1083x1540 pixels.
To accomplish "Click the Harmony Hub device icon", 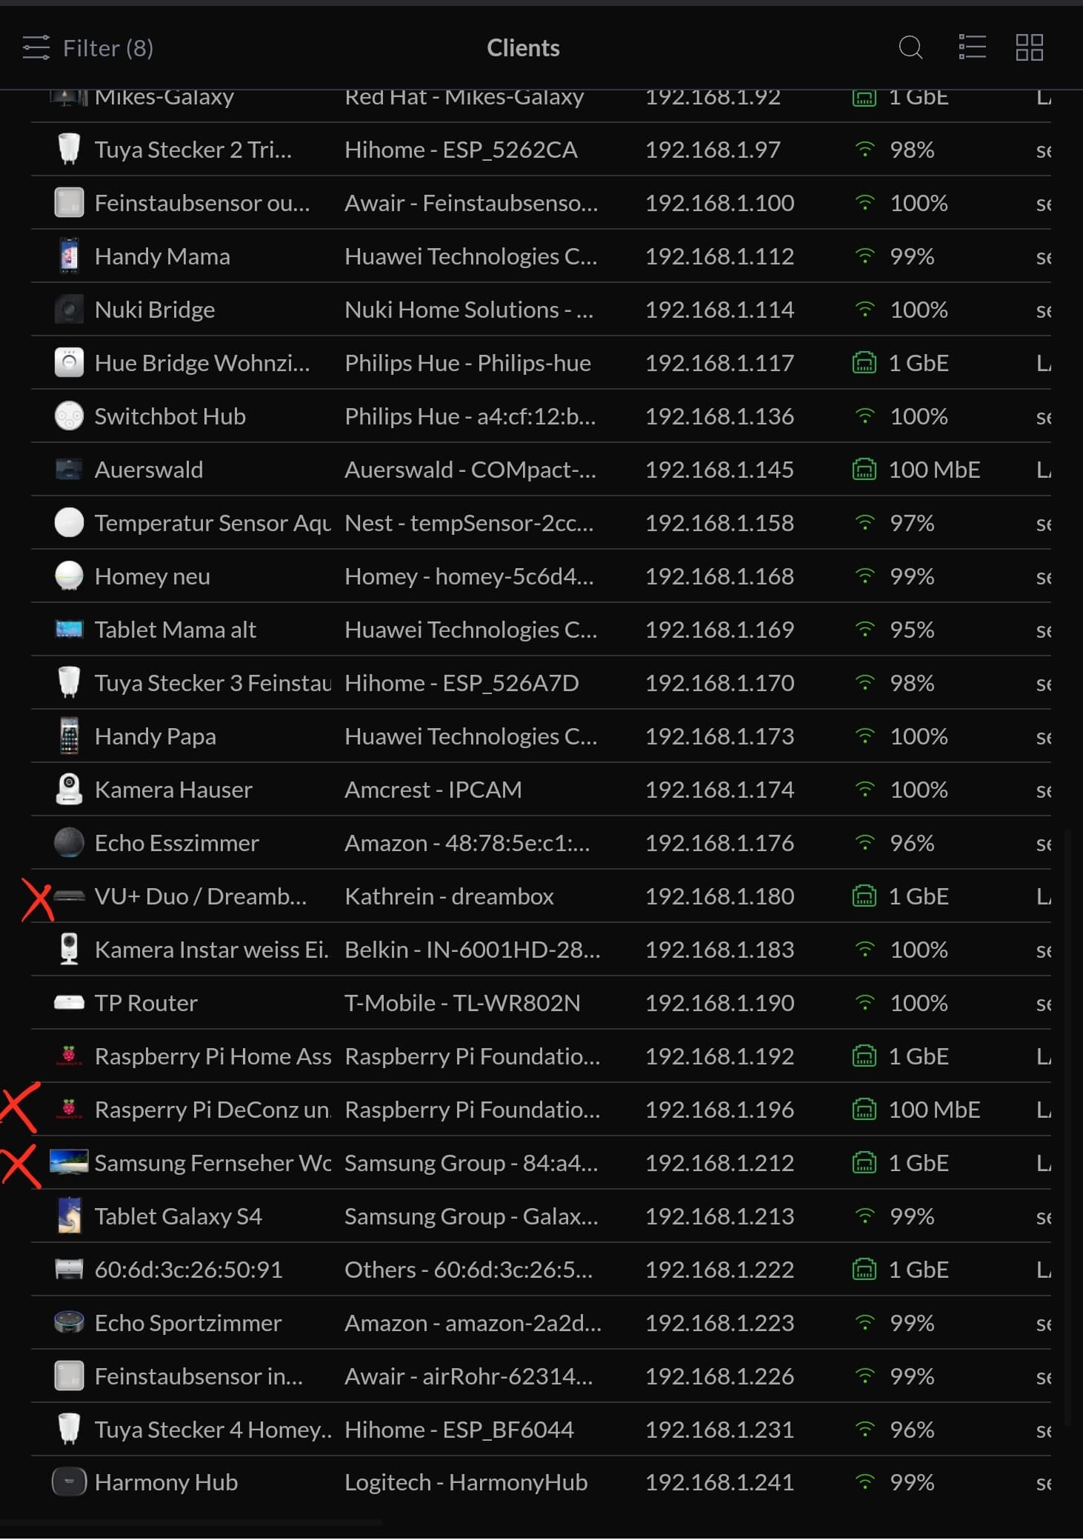I will pos(69,1482).
